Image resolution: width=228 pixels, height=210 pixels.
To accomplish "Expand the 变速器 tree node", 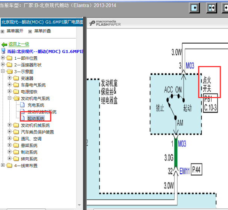I will 9,78.
